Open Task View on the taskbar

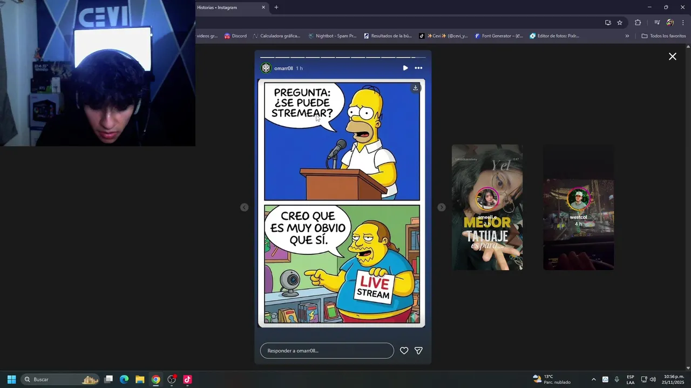109,379
